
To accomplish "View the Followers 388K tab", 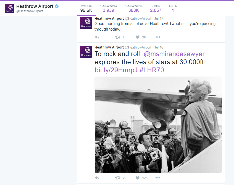I will [x=134, y=8].
